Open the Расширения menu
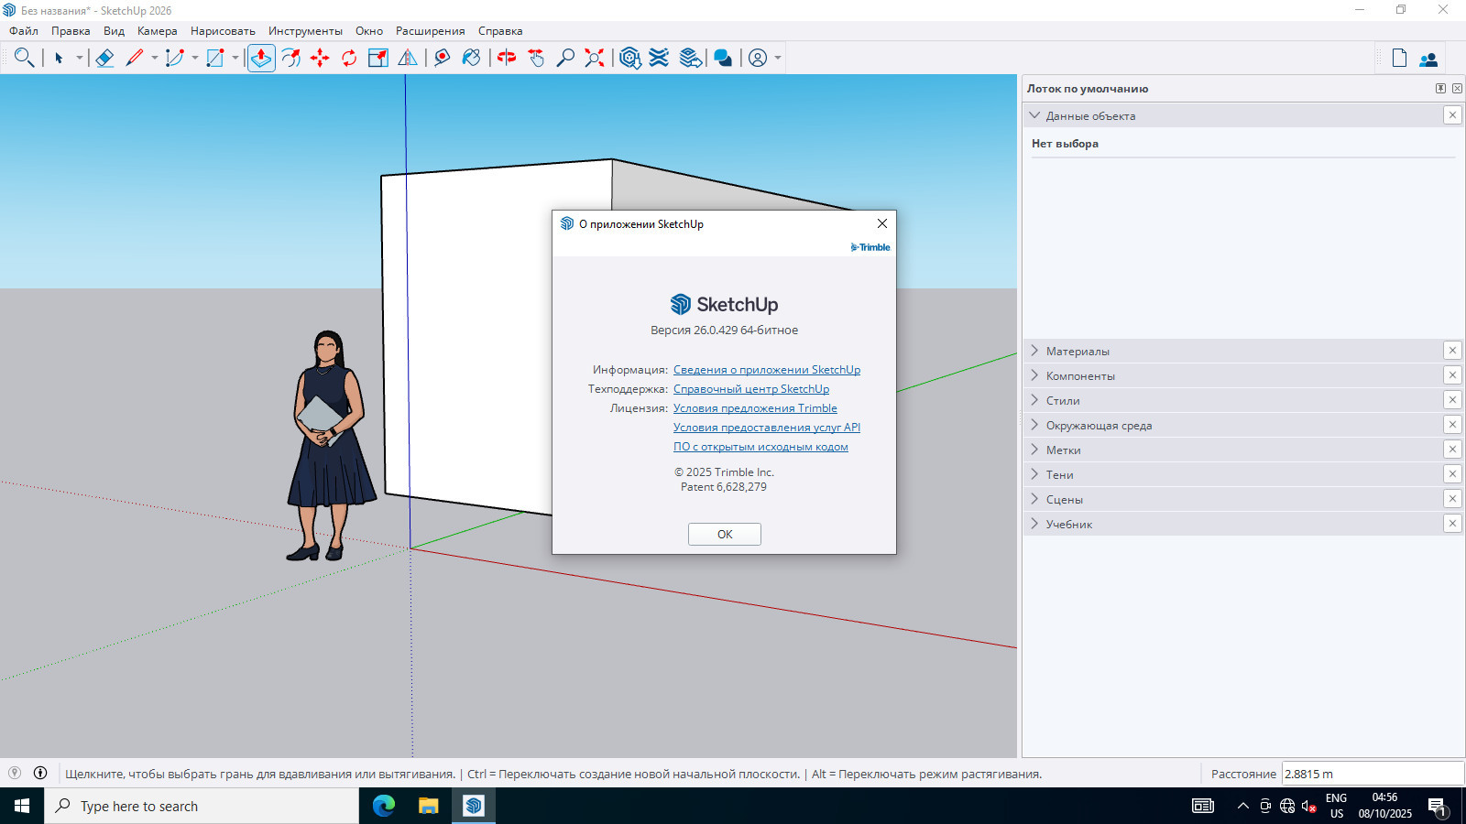 pyautogui.click(x=430, y=31)
